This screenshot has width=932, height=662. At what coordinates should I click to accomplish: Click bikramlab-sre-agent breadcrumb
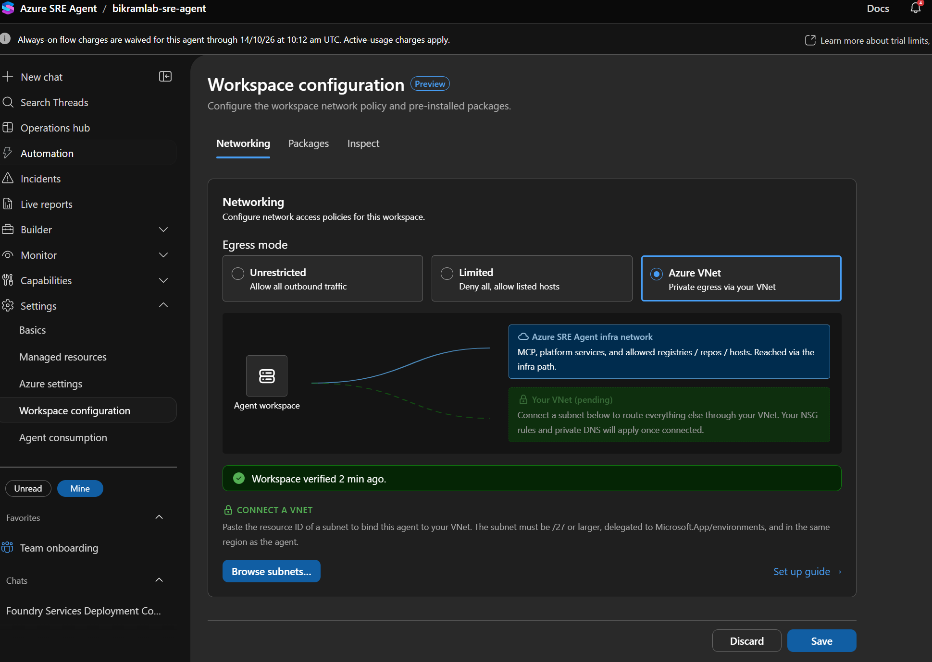tap(159, 8)
